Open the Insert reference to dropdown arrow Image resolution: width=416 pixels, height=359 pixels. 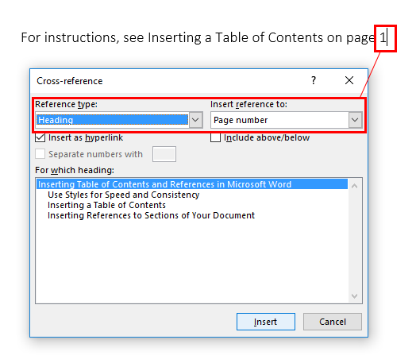click(355, 120)
